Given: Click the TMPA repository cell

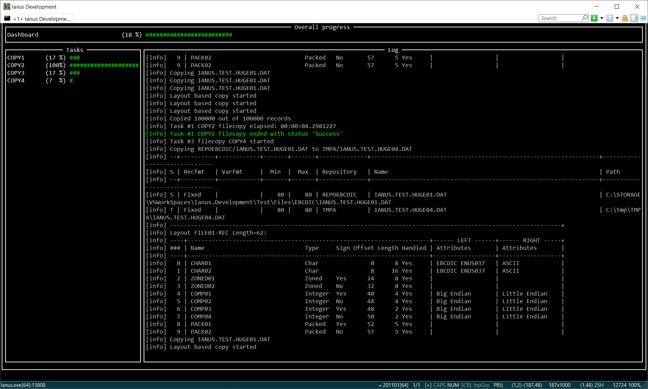Looking at the screenshot, I should coord(329,210).
